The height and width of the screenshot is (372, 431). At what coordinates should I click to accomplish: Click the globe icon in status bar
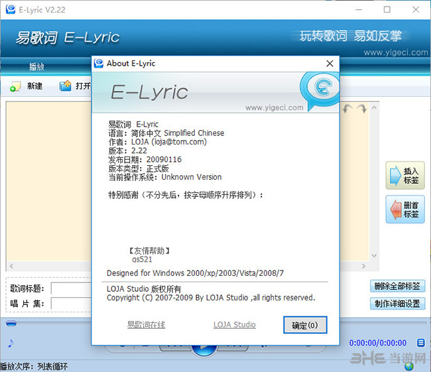[409, 366]
